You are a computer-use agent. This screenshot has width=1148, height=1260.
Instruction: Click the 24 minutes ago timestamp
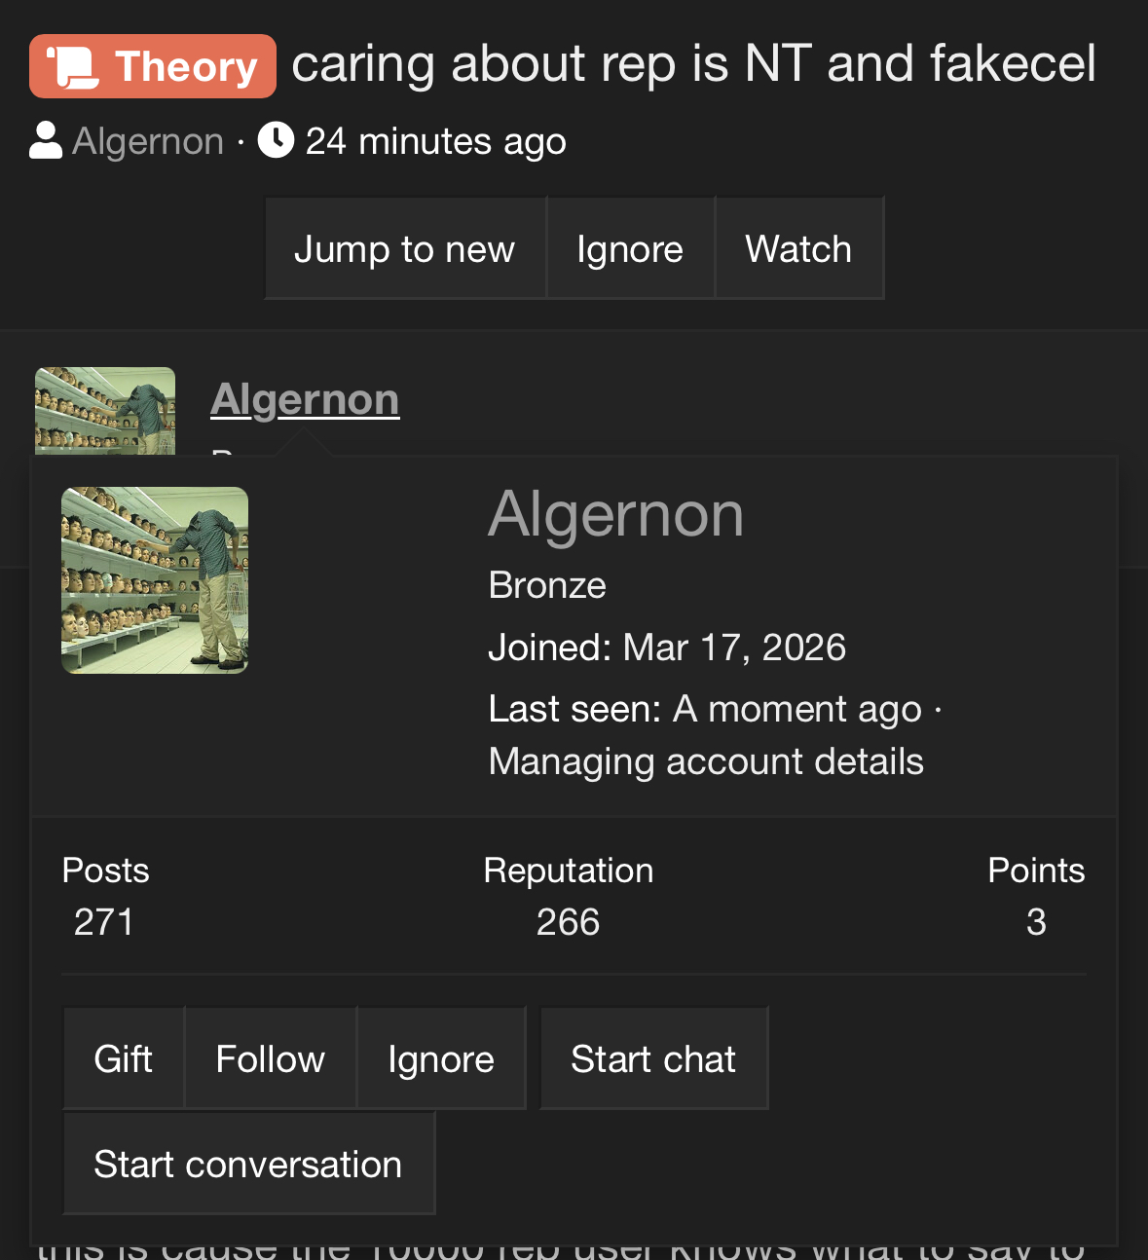[x=435, y=141]
